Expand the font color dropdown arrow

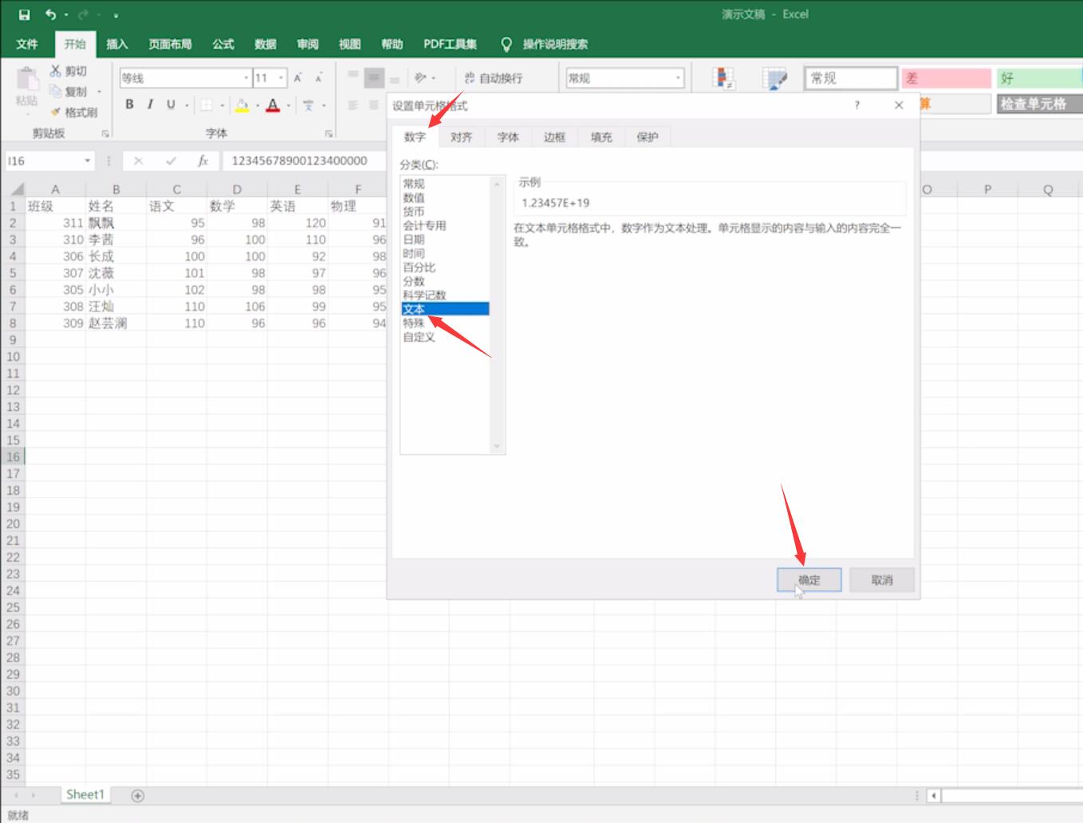tap(289, 105)
